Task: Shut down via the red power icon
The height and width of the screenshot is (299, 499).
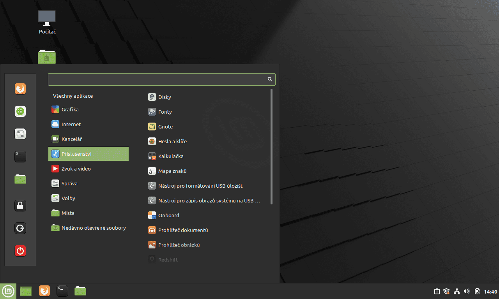Action: coord(20,251)
